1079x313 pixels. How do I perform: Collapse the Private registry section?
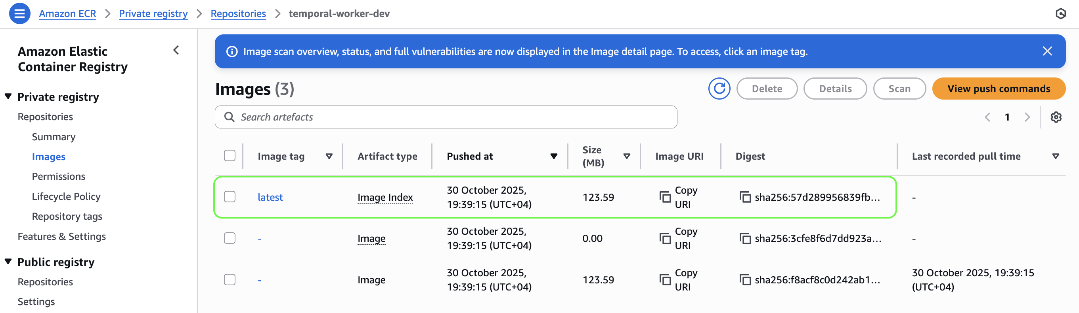[8, 96]
